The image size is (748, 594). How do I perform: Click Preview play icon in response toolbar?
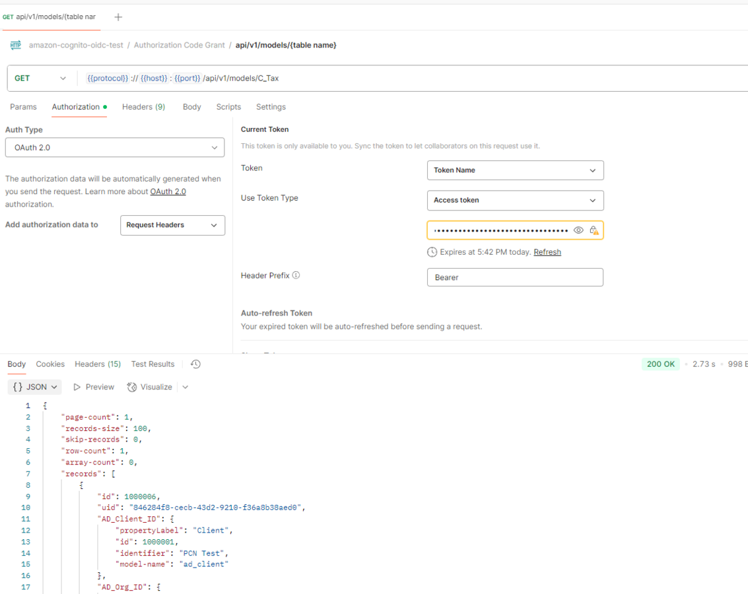77,387
